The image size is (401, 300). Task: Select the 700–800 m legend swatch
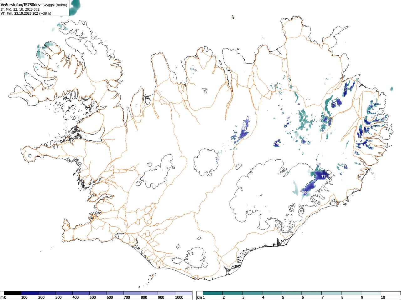(x=132, y=293)
